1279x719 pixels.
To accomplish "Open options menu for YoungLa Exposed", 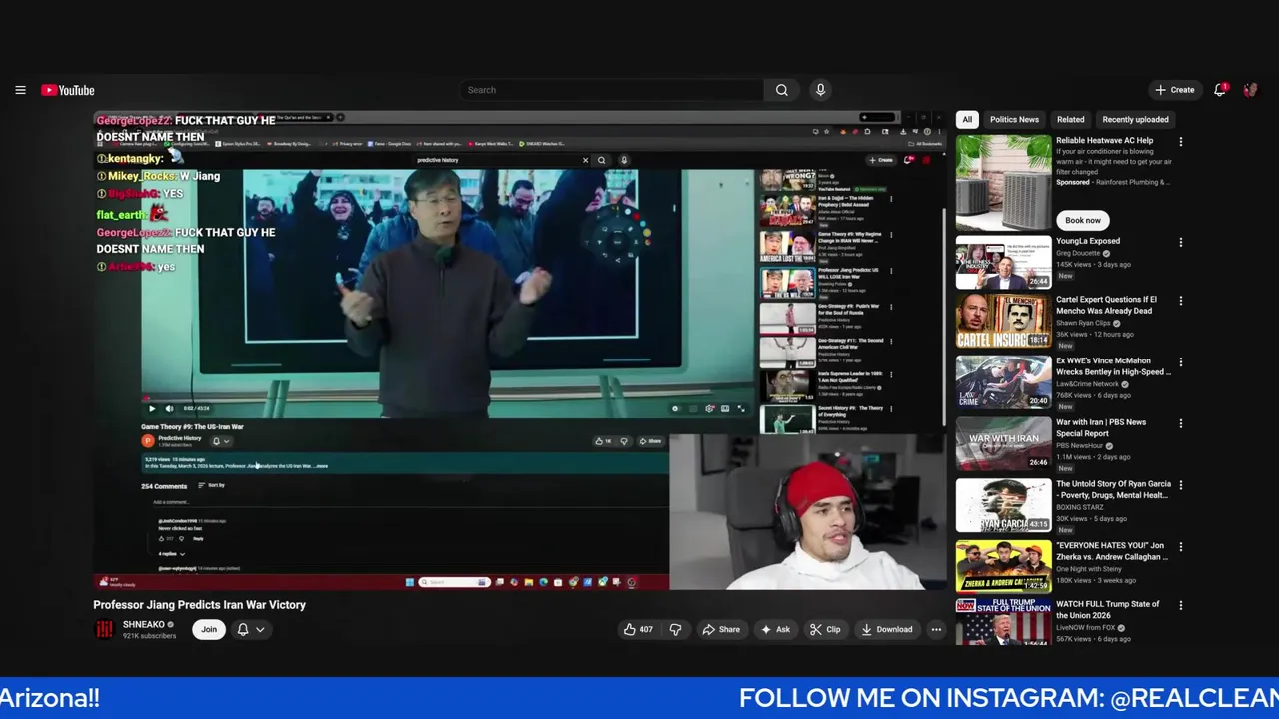I will (x=1181, y=242).
